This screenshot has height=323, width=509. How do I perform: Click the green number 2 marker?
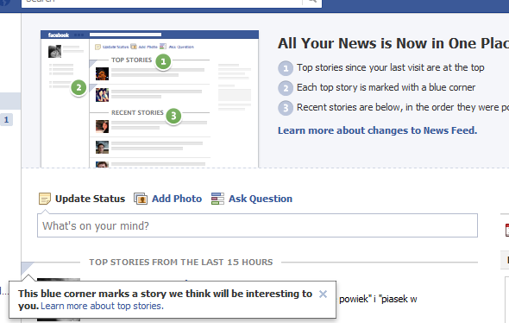(79, 87)
